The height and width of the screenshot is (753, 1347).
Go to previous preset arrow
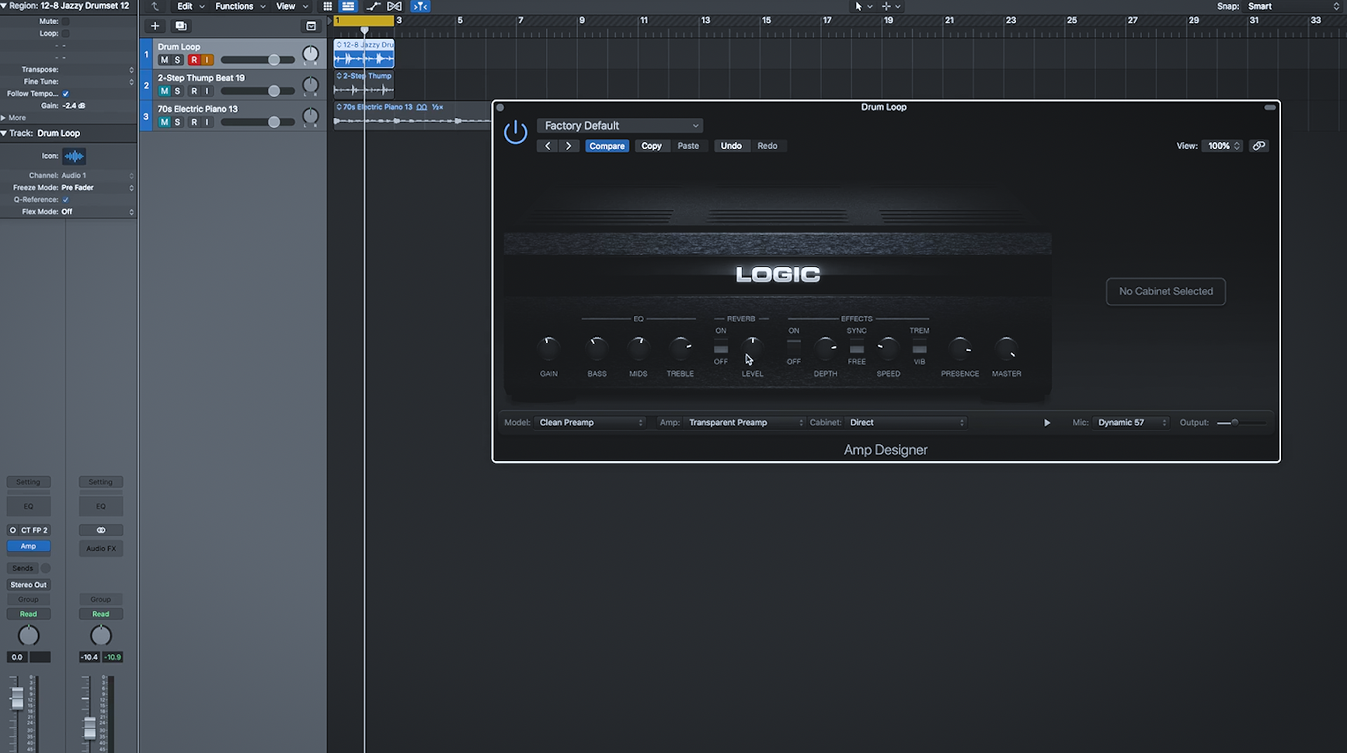click(x=548, y=146)
